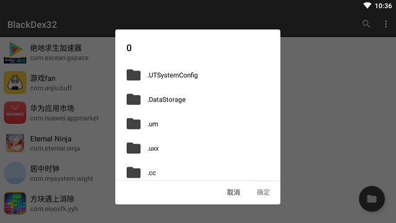The image size is (396, 223).
Task: Tap the 方块遇上消除 block game icon
Action: tap(15, 203)
